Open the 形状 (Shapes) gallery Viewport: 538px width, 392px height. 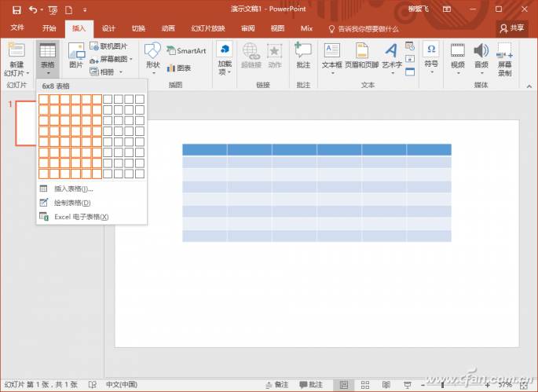(152, 58)
